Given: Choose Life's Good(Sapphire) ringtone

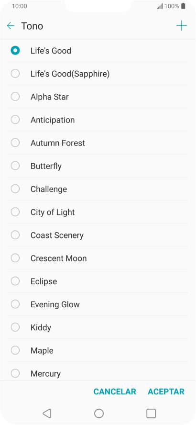Looking at the screenshot, I should [98, 74].
